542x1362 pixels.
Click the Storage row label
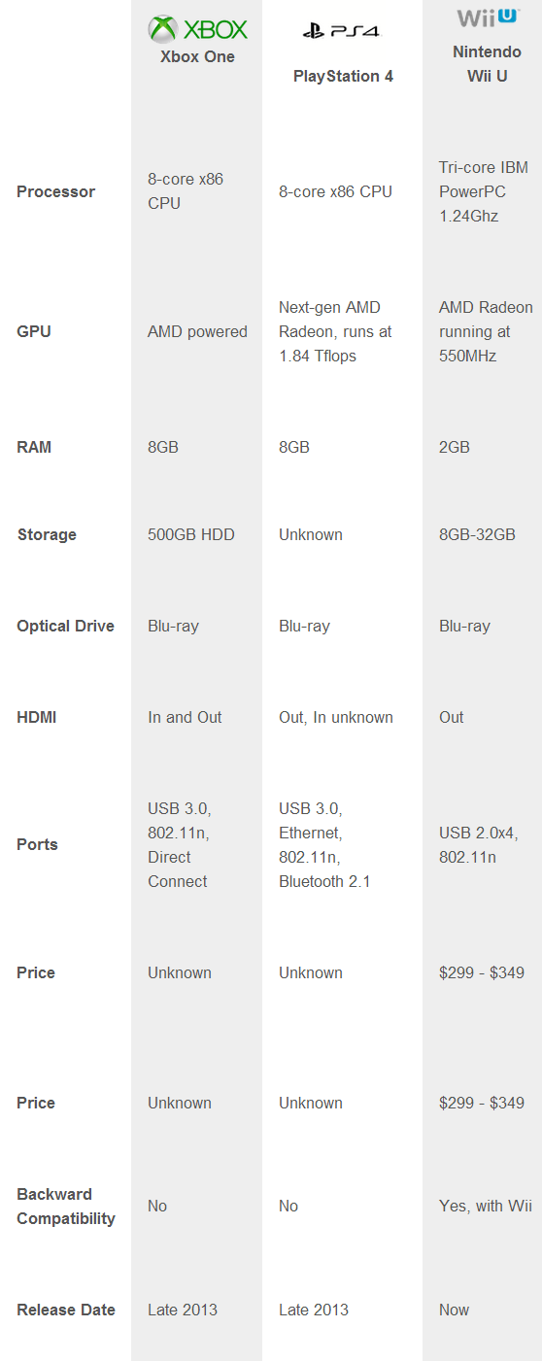[x=47, y=534]
